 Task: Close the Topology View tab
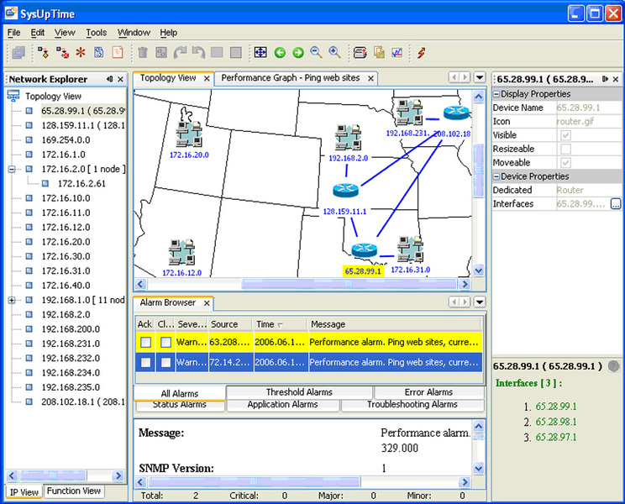[207, 78]
